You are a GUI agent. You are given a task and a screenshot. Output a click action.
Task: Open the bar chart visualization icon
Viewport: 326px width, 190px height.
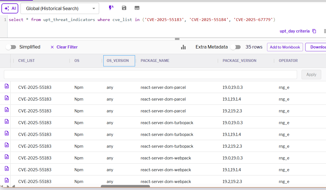point(183,47)
